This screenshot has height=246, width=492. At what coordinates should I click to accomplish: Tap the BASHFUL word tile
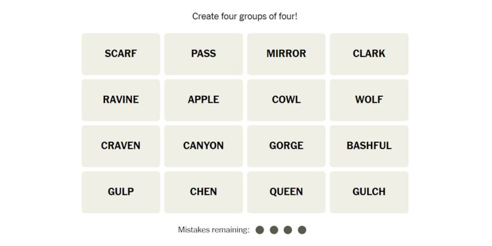tap(369, 146)
